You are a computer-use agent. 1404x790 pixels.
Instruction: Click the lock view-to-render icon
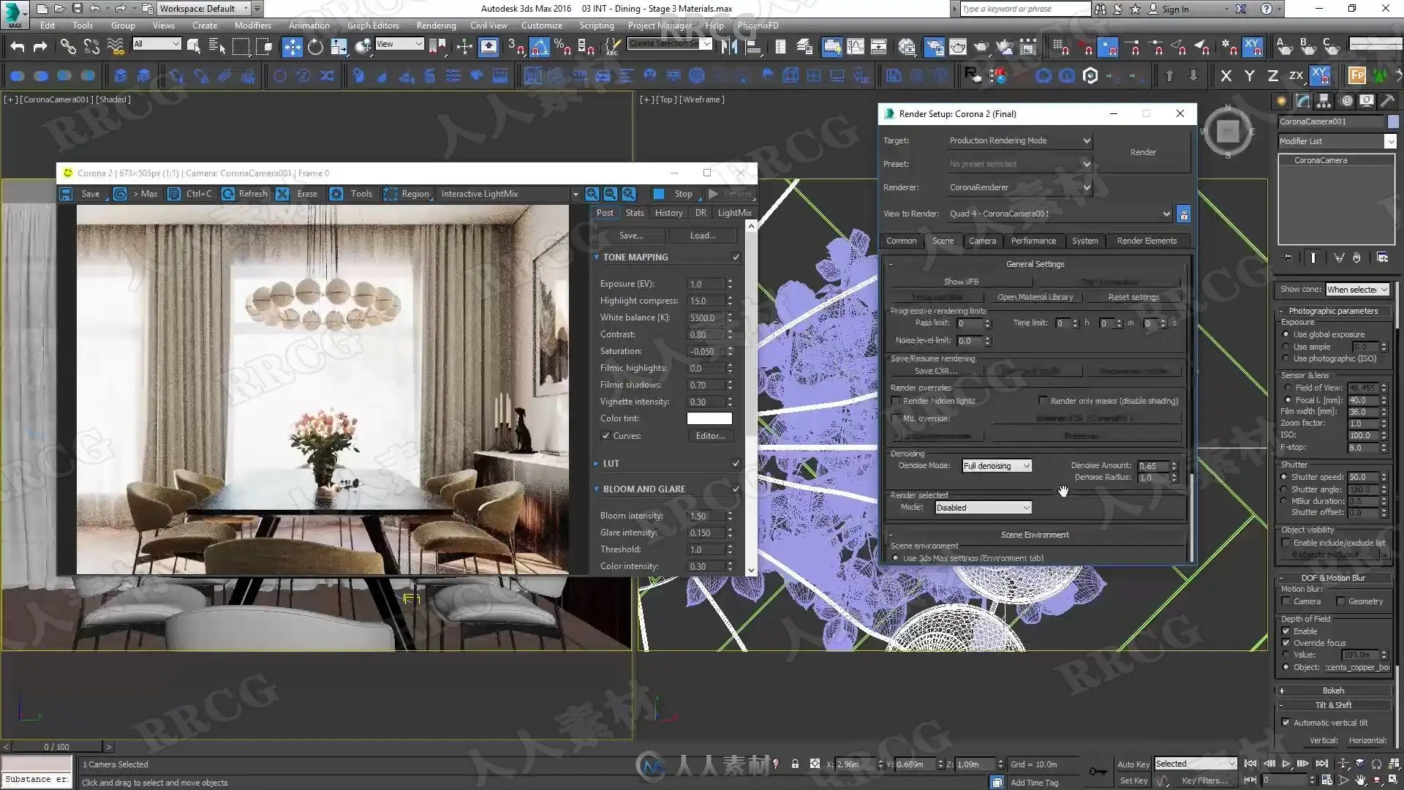pos(1184,214)
